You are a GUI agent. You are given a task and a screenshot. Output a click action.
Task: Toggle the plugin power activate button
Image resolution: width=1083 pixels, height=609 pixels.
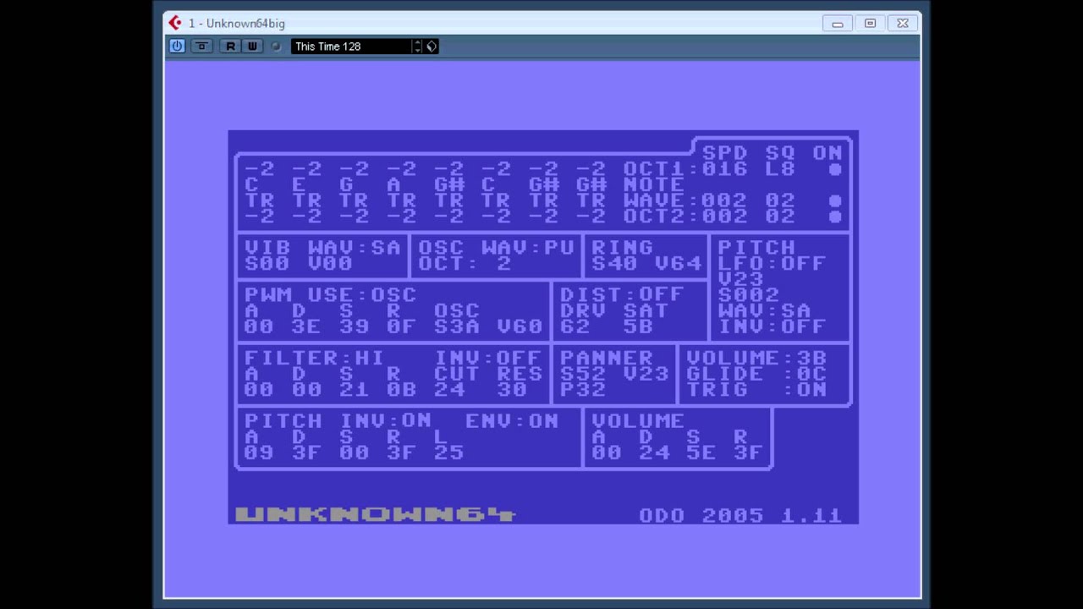(177, 47)
